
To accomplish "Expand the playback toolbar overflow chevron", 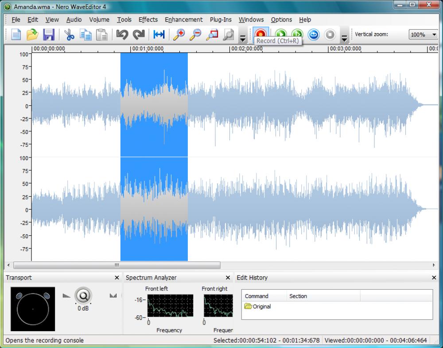I will 344,37.
